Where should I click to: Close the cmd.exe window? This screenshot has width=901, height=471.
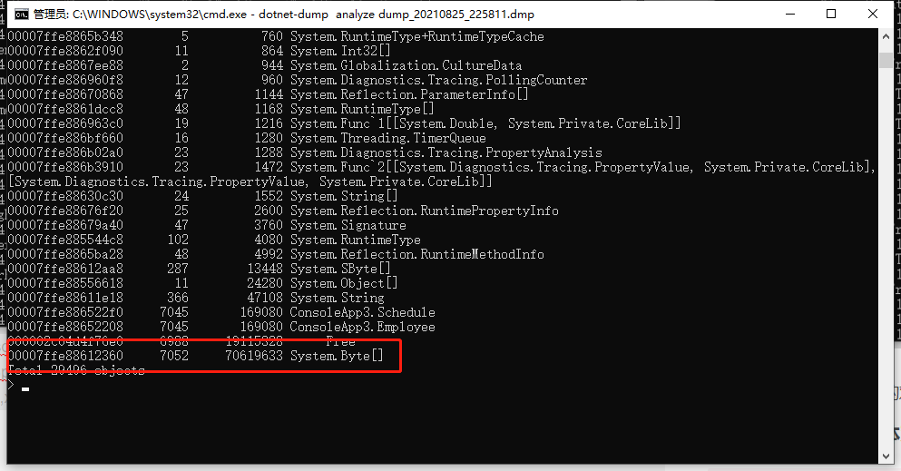872,14
